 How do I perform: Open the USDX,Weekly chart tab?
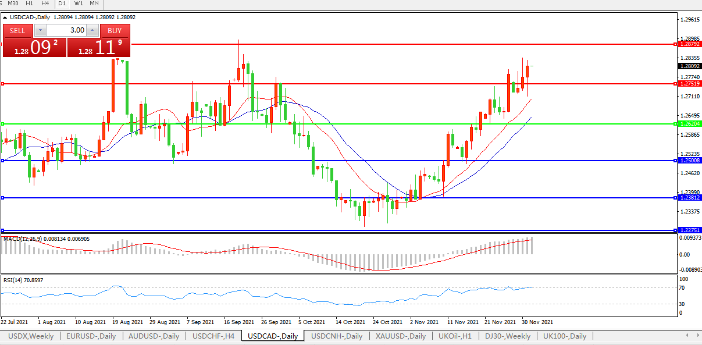point(30,336)
